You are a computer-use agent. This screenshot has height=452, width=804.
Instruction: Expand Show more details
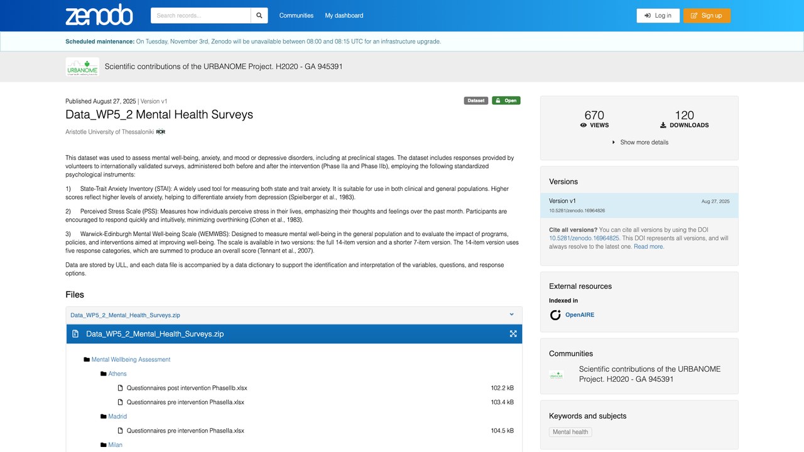(x=640, y=143)
